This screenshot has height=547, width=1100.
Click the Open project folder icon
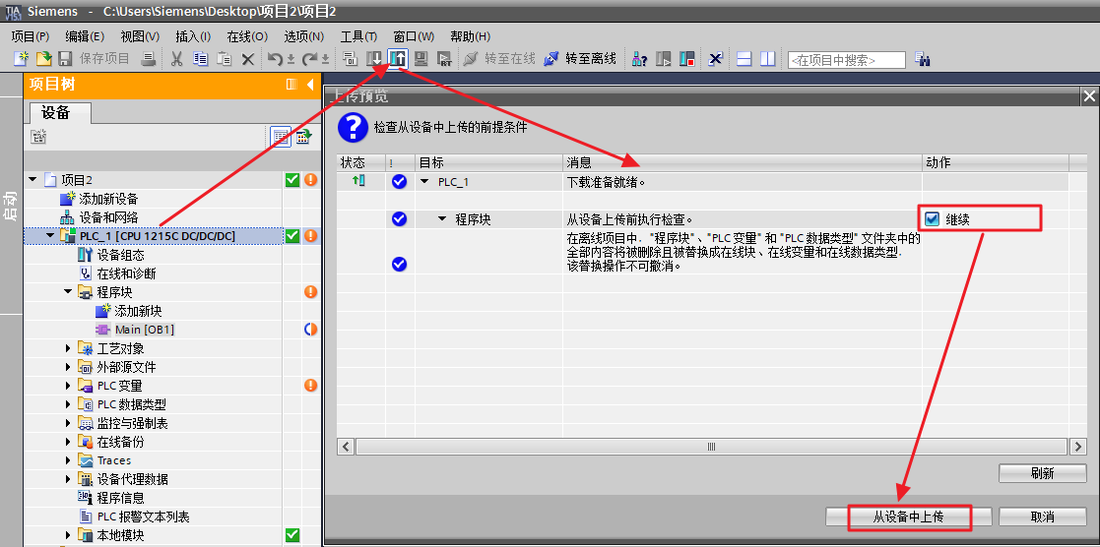tap(43, 59)
